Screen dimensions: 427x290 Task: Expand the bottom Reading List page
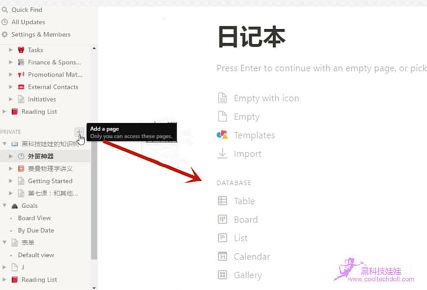(x=4, y=280)
